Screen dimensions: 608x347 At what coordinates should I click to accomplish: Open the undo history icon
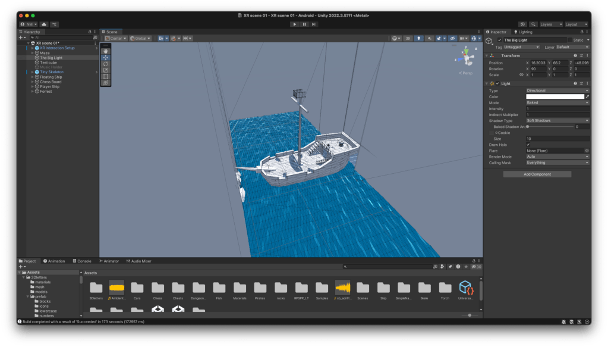(522, 24)
